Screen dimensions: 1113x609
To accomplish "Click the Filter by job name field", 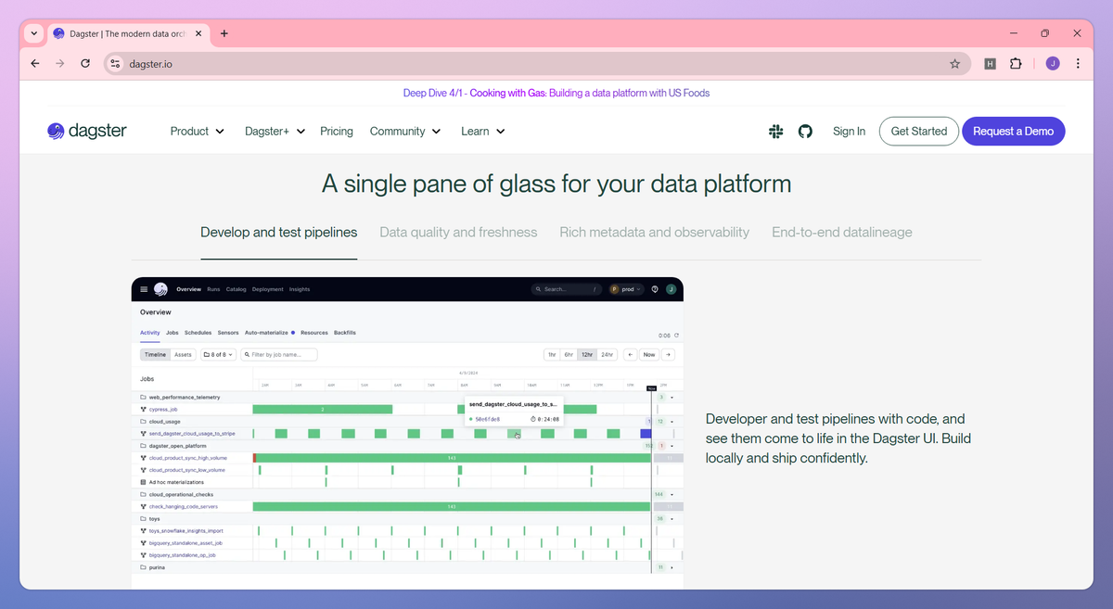I will click(279, 354).
